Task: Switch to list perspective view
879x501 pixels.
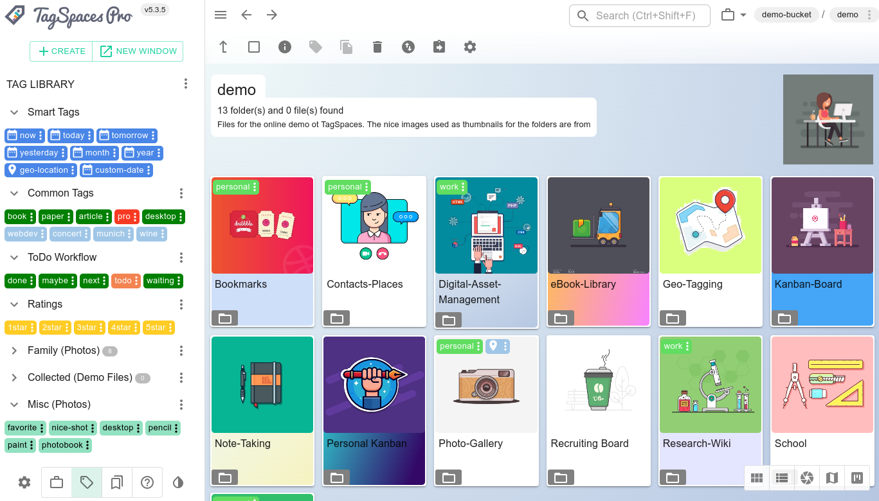Action: (782, 478)
